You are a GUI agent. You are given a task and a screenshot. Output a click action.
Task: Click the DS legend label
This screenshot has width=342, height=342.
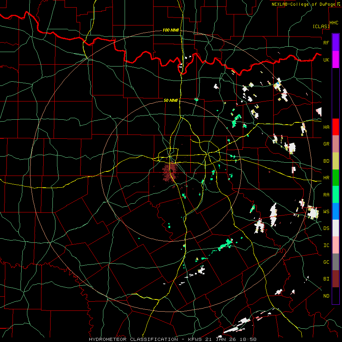click(326, 228)
